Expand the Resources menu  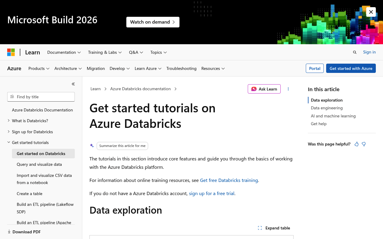[x=213, y=68]
